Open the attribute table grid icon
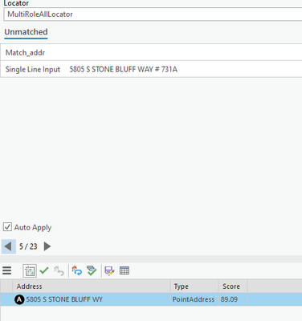Image resolution: width=302 pixels, height=321 pixels. coord(124,270)
